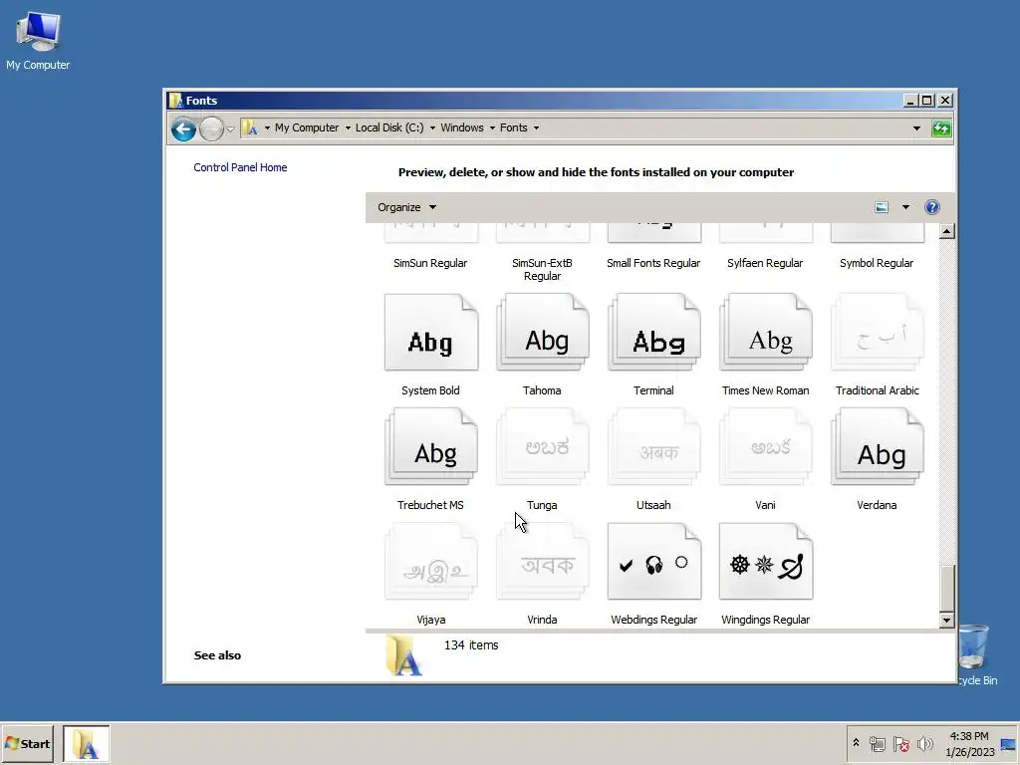Select the Recycle Bin on the desktop
The image size is (1020, 765).
(974, 653)
